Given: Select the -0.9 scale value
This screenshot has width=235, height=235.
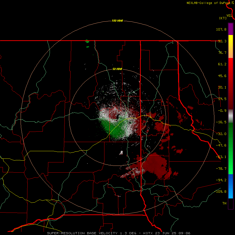Looking at the screenshot, I should (222, 111).
